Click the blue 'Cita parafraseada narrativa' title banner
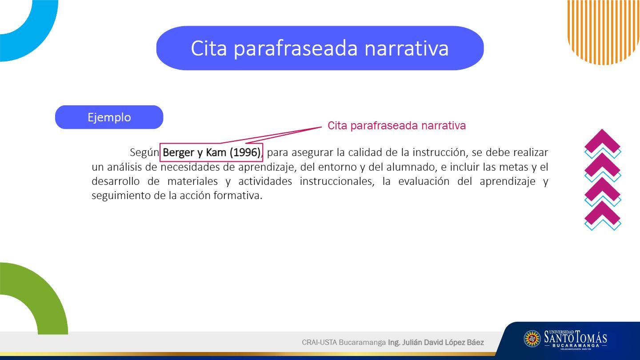Screen dimensions: 640x360 [320, 48]
